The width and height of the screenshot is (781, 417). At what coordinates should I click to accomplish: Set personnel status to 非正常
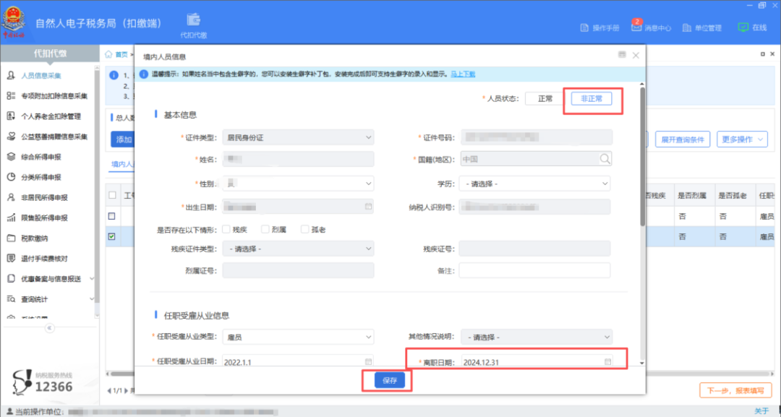591,99
